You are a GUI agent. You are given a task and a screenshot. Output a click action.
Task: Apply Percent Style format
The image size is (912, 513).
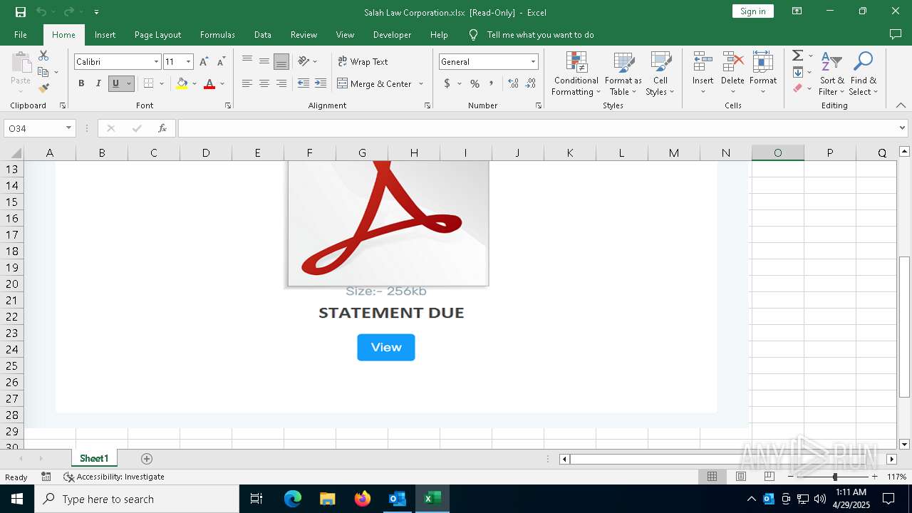point(475,83)
